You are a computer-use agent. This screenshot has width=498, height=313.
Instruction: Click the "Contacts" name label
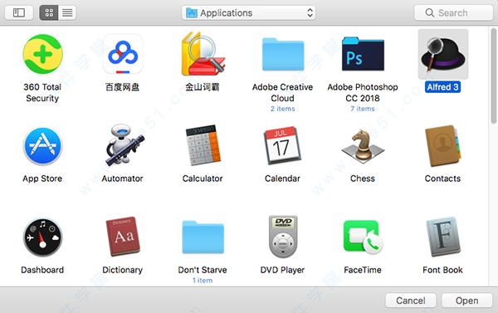pos(442,179)
